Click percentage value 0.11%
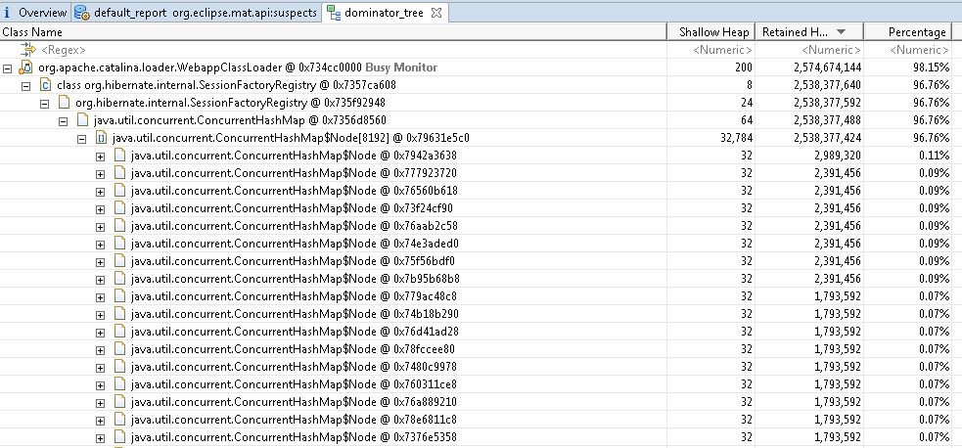The image size is (962, 448). (935, 157)
